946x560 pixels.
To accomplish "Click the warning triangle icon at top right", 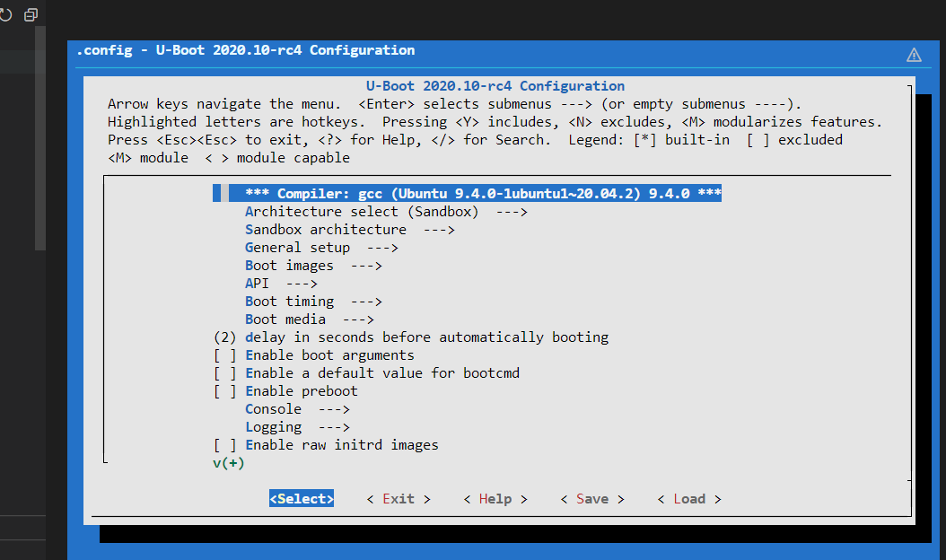I will point(914,56).
